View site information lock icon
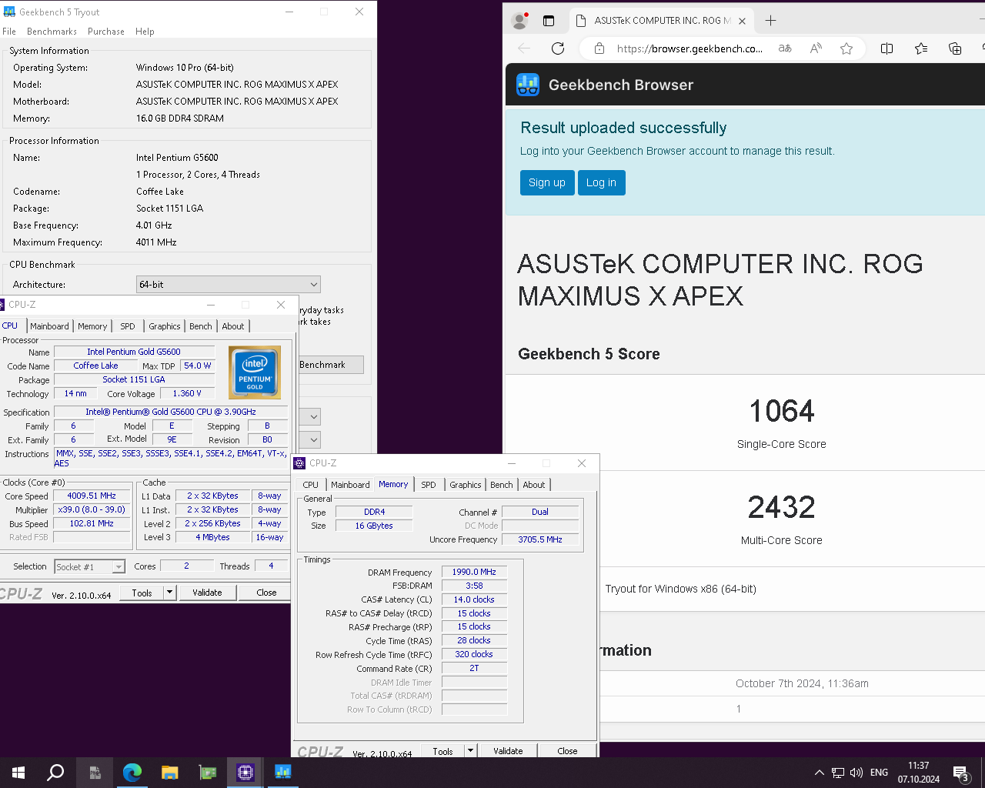The image size is (985, 788). click(599, 48)
